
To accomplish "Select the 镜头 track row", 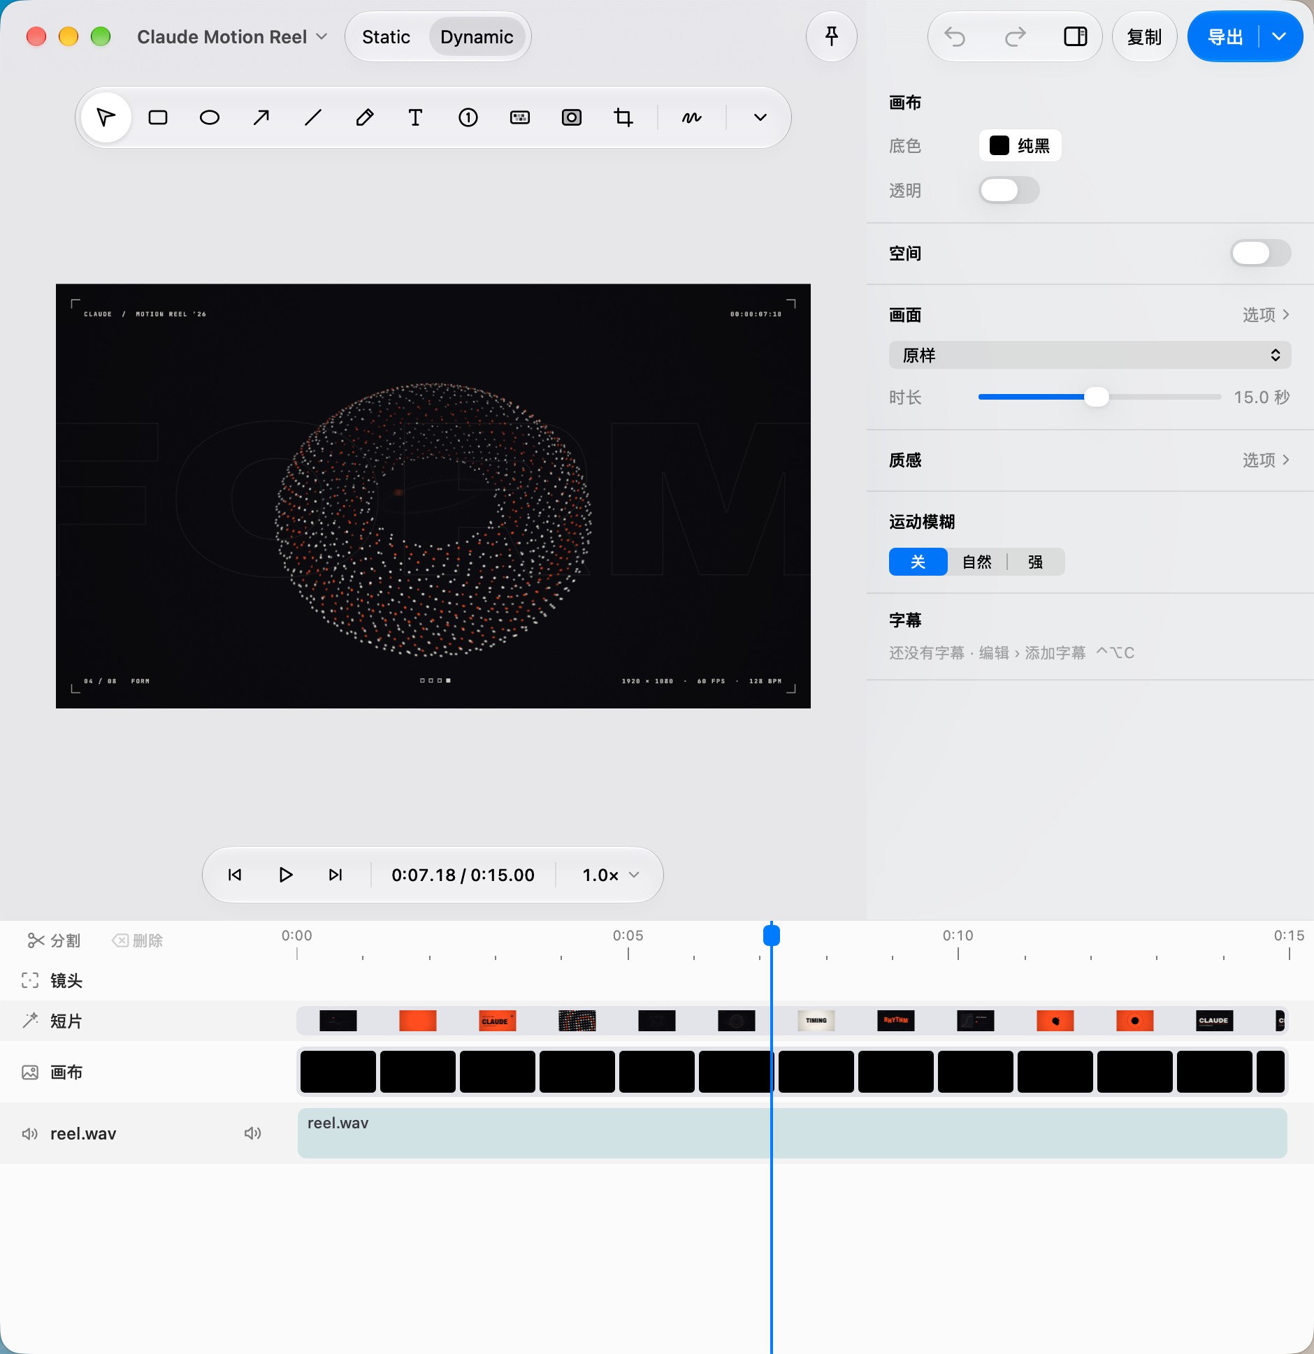I will pos(657,980).
